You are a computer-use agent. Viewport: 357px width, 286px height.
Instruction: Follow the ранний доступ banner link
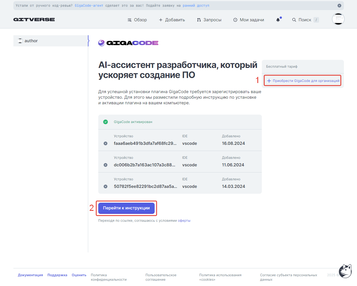pyautogui.click(x=196, y=6)
